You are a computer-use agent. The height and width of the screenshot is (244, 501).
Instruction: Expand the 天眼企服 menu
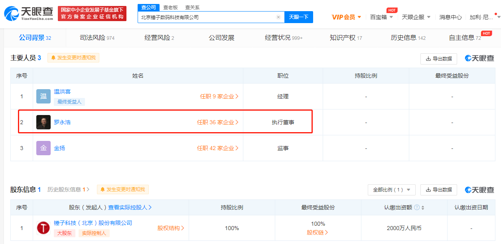416,17
